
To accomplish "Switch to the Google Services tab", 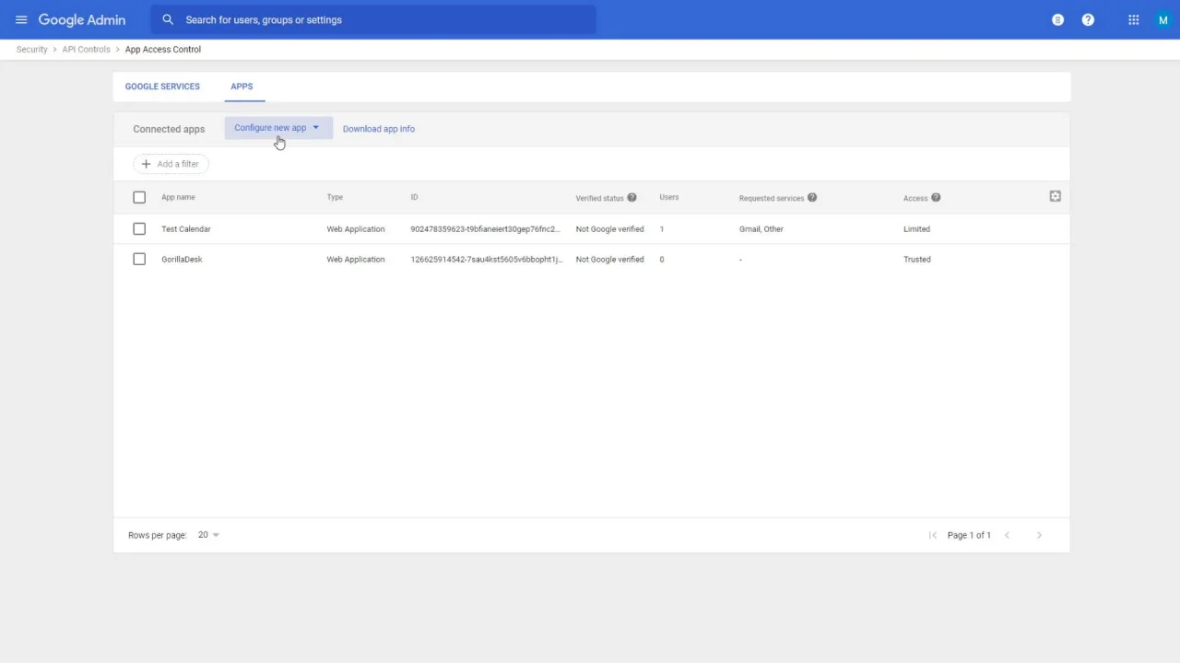I will 162,87.
